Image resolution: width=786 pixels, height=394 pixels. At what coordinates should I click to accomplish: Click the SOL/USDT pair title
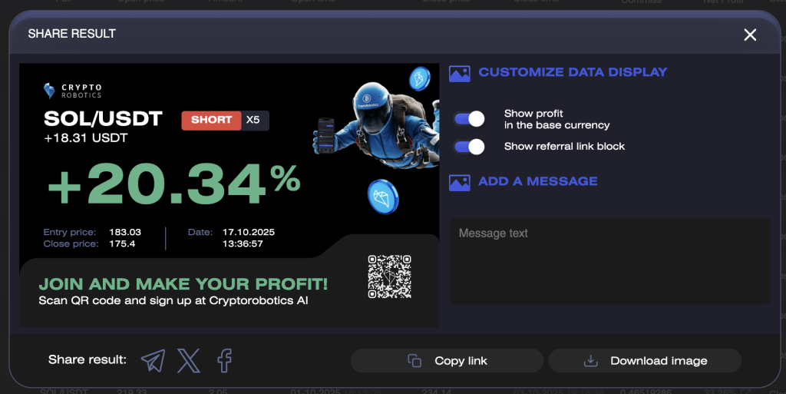tap(103, 119)
